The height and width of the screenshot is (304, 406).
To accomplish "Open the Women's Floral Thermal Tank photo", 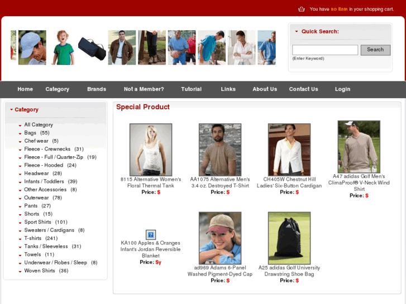I will (151, 150).
